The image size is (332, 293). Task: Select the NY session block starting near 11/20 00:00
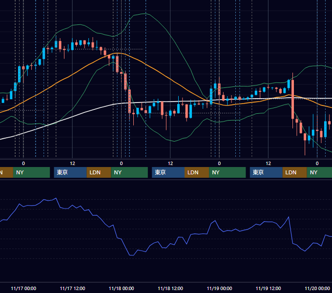click(x=319, y=172)
